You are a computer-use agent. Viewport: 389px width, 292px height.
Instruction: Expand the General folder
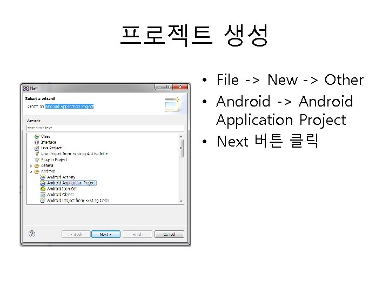point(31,165)
